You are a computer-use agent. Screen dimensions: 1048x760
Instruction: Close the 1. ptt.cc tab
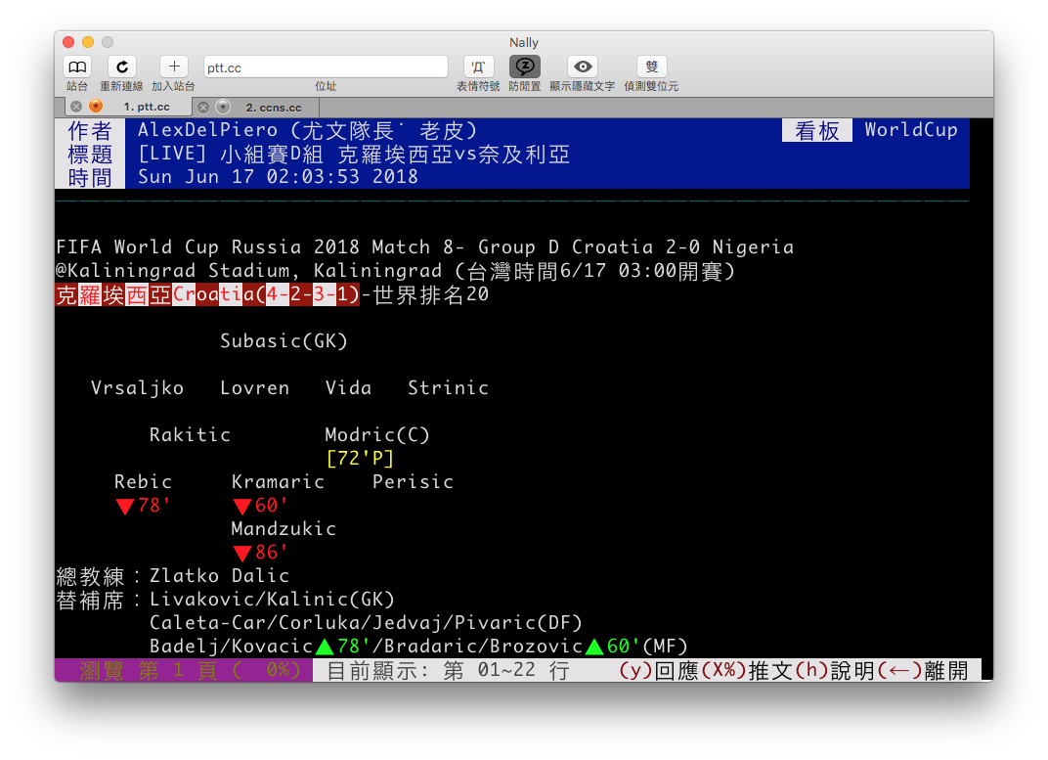coord(76,107)
